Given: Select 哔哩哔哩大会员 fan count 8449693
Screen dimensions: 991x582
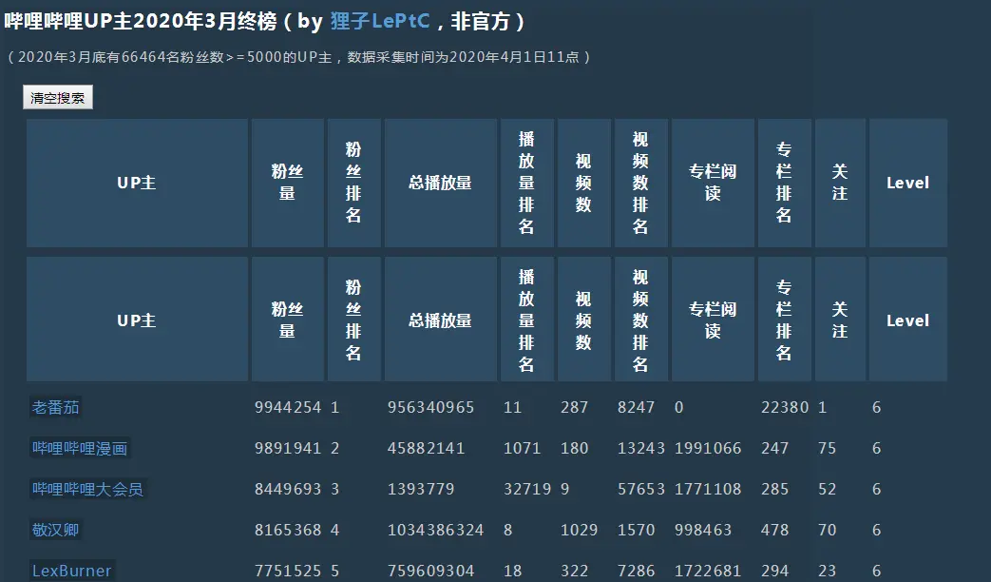Looking at the screenshot, I should click(288, 489).
